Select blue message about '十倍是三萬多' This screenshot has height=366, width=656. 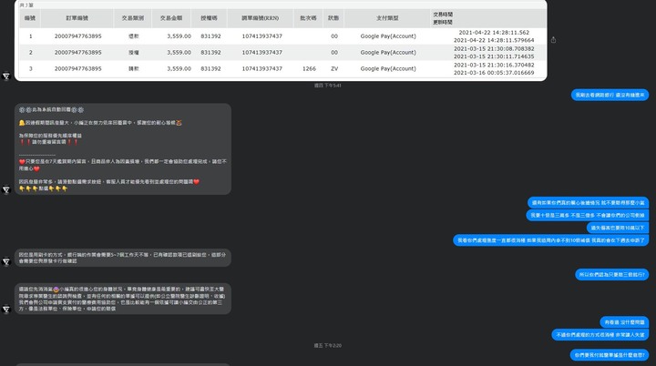click(x=588, y=216)
